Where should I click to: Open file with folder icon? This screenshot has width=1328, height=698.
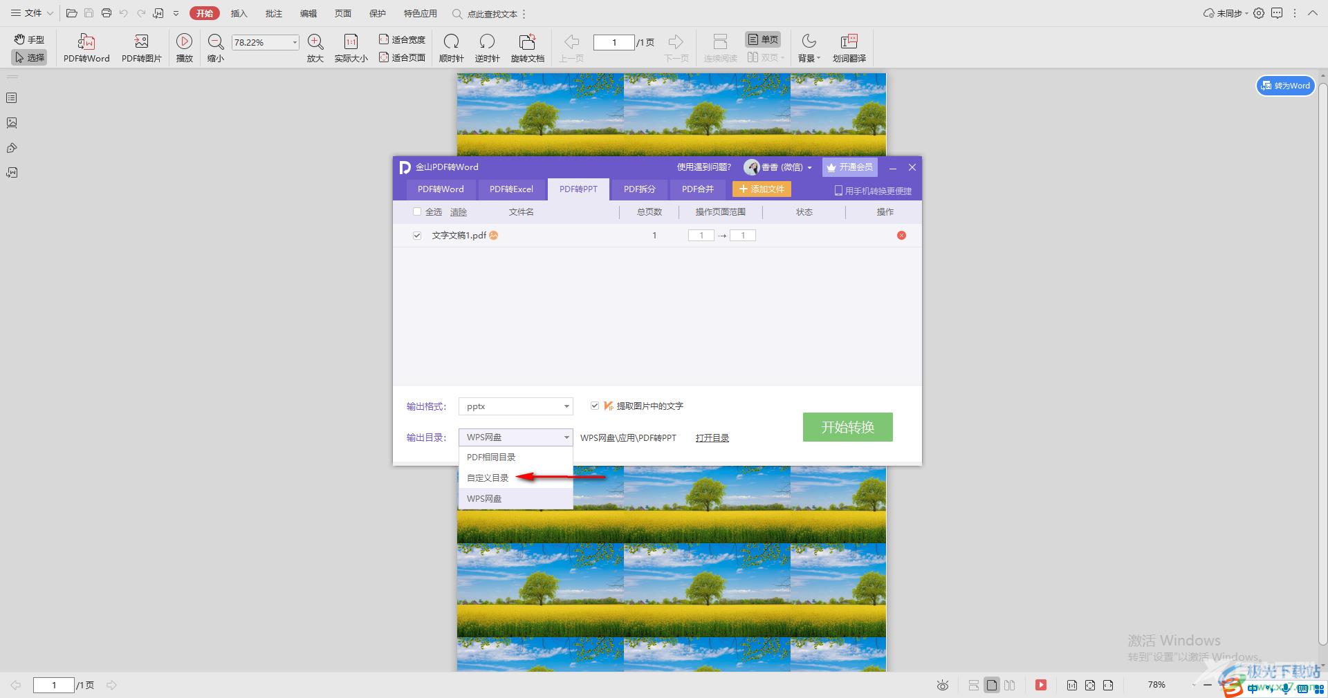click(x=71, y=13)
